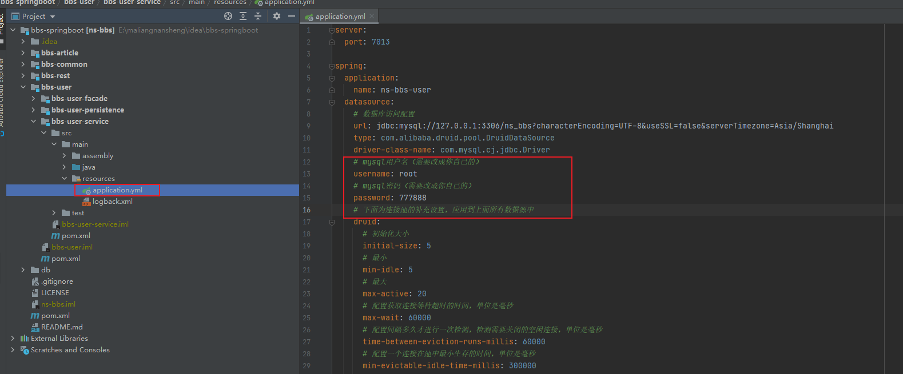Click the Maven pom.xml under bbs-user-service

click(x=75, y=236)
